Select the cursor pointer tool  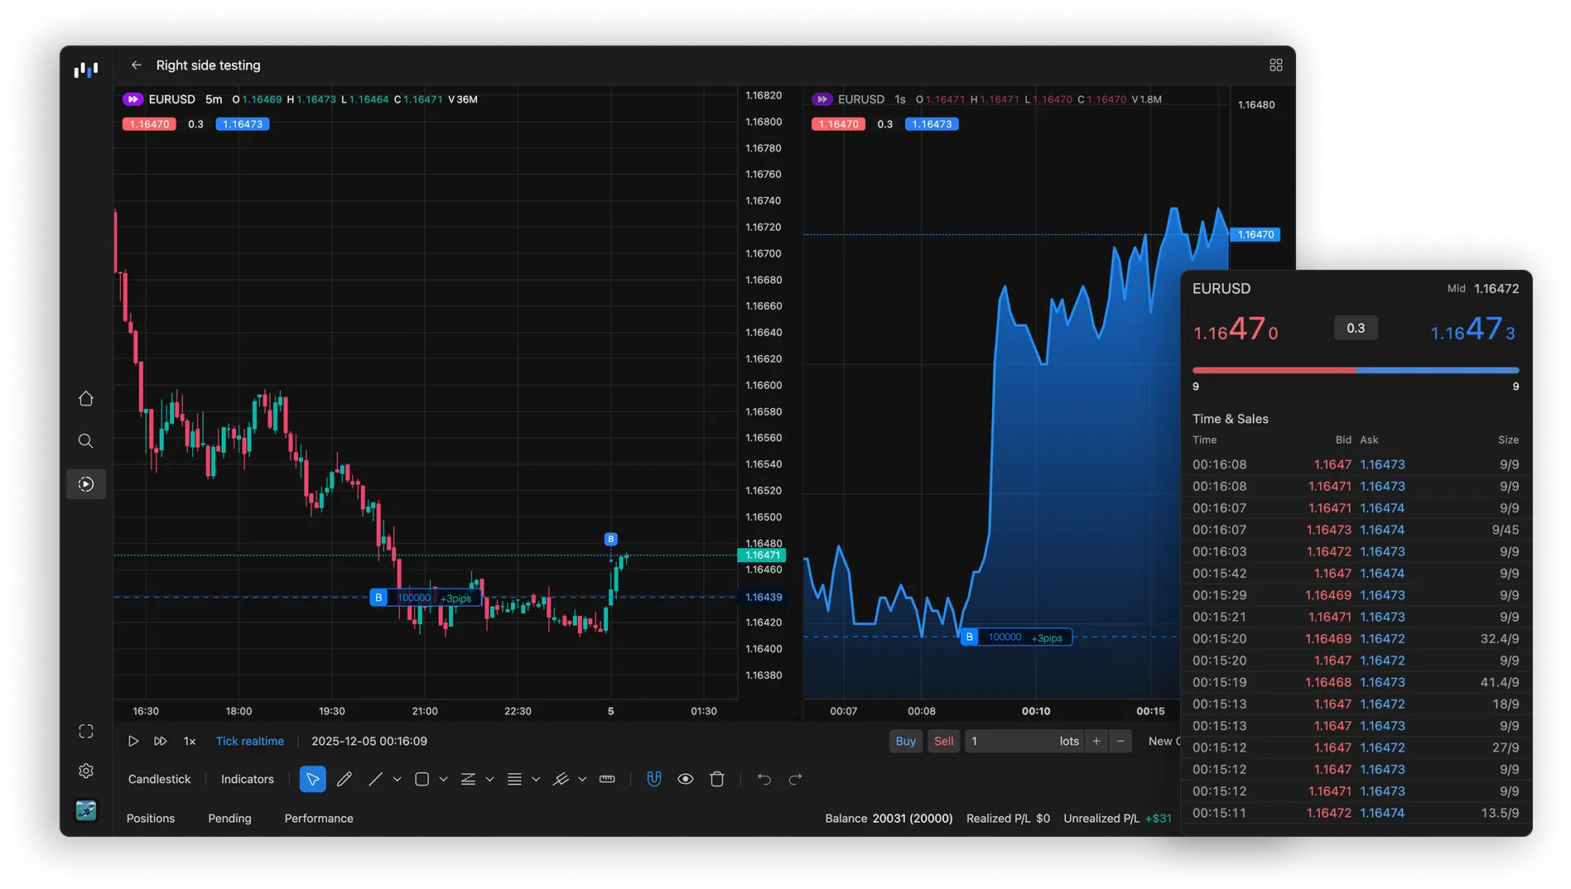pos(313,780)
